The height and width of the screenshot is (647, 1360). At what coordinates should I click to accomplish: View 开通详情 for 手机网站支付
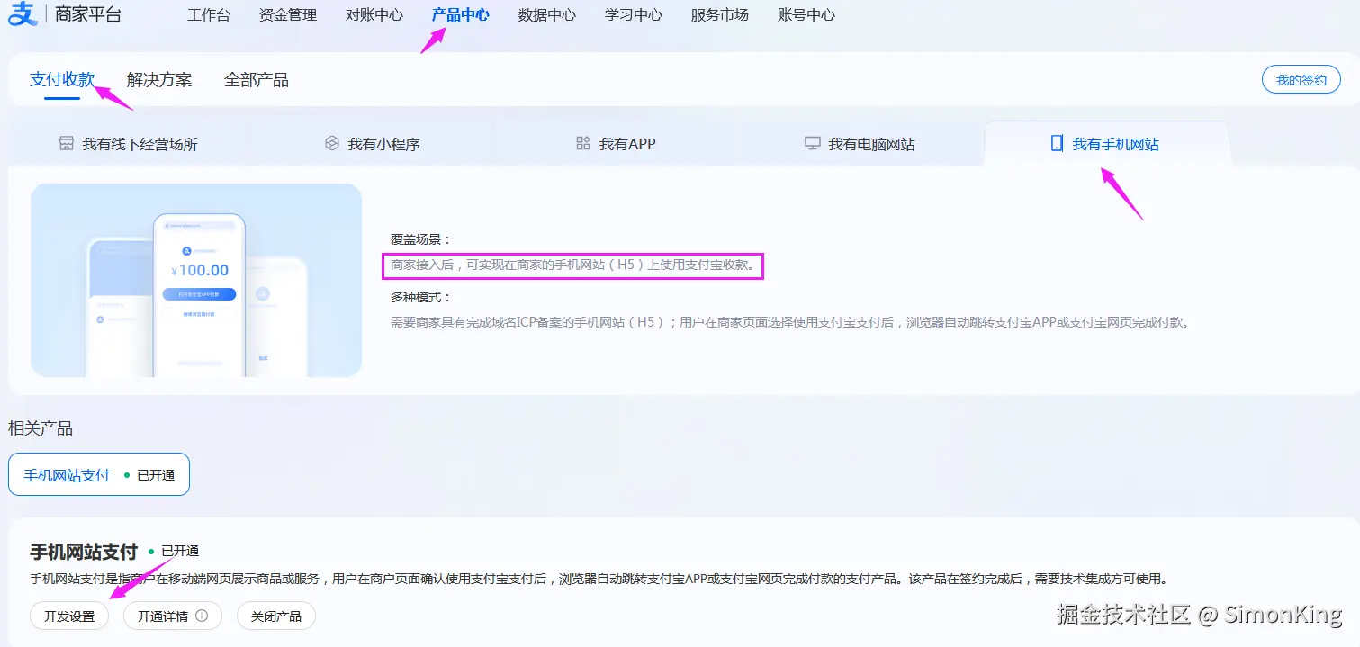173,616
